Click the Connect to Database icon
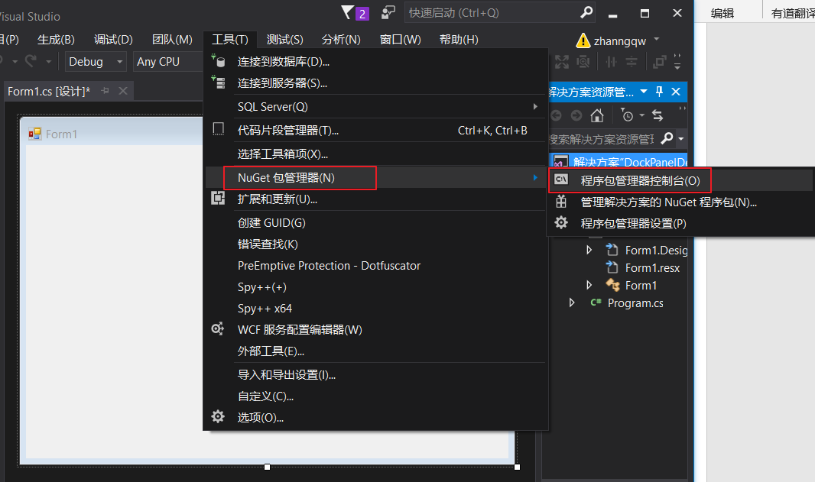Screen dimensions: 815x482 [x=218, y=61]
